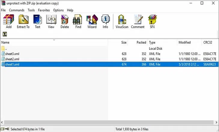
Task: Click the Find binoculars icon
Action: (77, 19)
